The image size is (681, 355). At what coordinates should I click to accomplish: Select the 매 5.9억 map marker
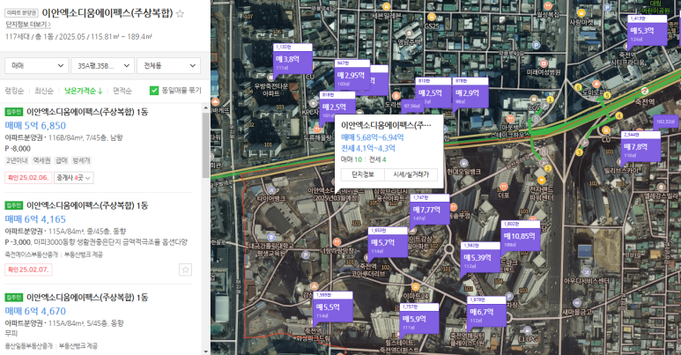tap(419, 319)
